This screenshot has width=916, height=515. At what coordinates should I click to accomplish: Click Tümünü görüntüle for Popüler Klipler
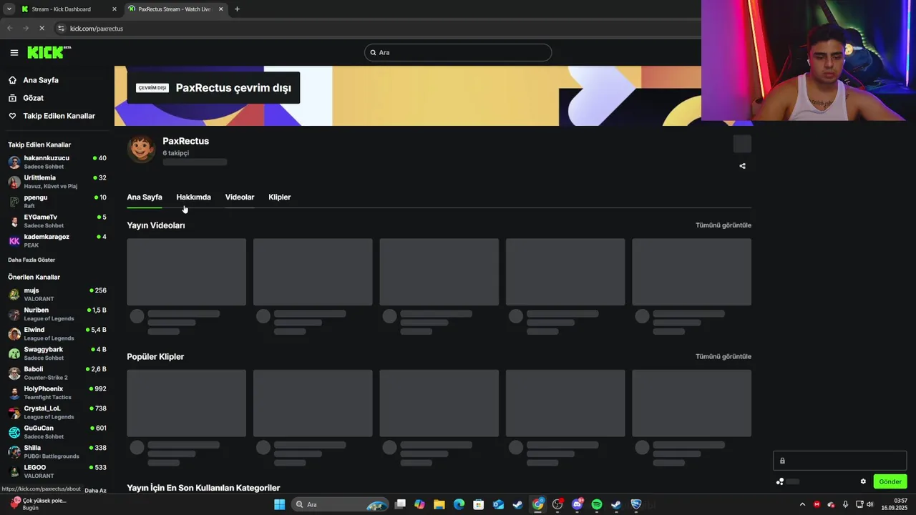click(x=723, y=356)
